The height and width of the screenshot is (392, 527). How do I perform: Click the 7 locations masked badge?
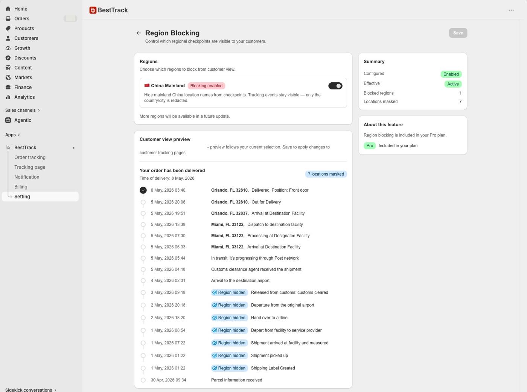pos(326,174)
